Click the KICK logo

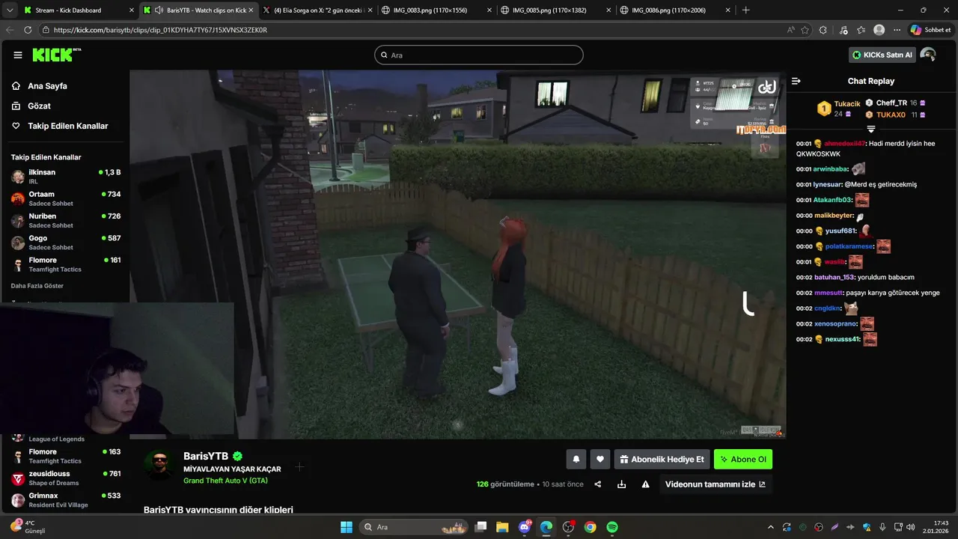pos(56,55)
